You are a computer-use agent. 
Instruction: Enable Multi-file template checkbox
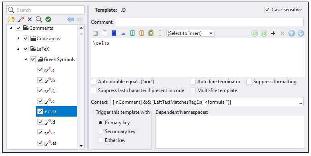click(x=193, y=90)
